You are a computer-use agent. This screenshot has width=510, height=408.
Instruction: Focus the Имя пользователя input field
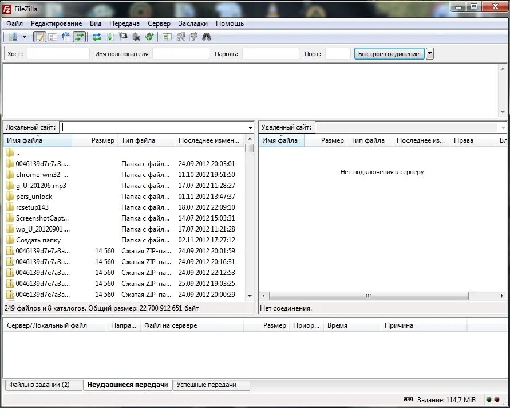(181, 54)
